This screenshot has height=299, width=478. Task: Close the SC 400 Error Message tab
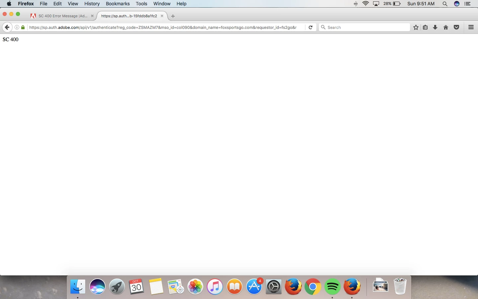[92, 16]
